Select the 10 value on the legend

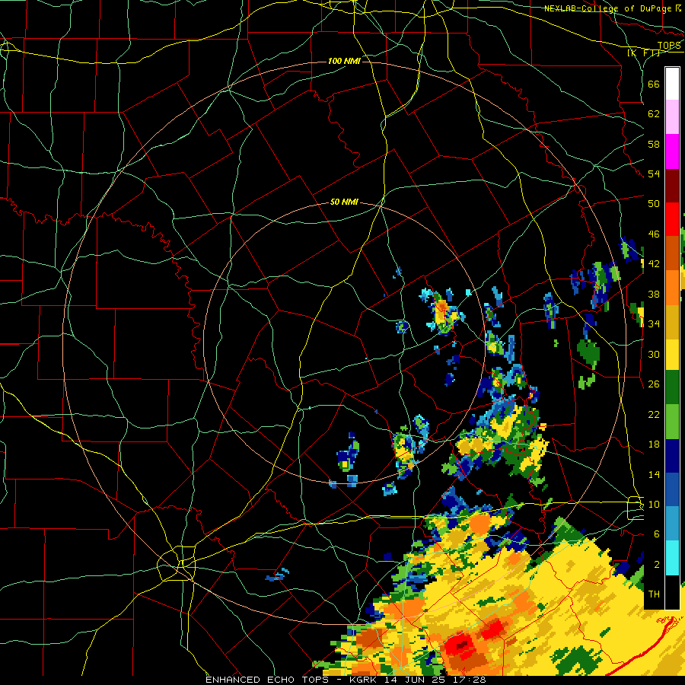tap(654, 504)
